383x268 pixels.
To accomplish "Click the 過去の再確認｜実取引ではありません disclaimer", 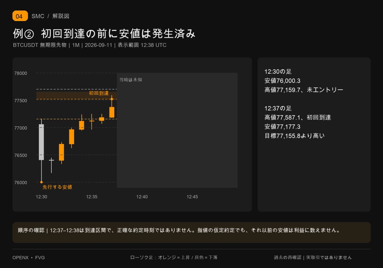I will pos(313,257).
